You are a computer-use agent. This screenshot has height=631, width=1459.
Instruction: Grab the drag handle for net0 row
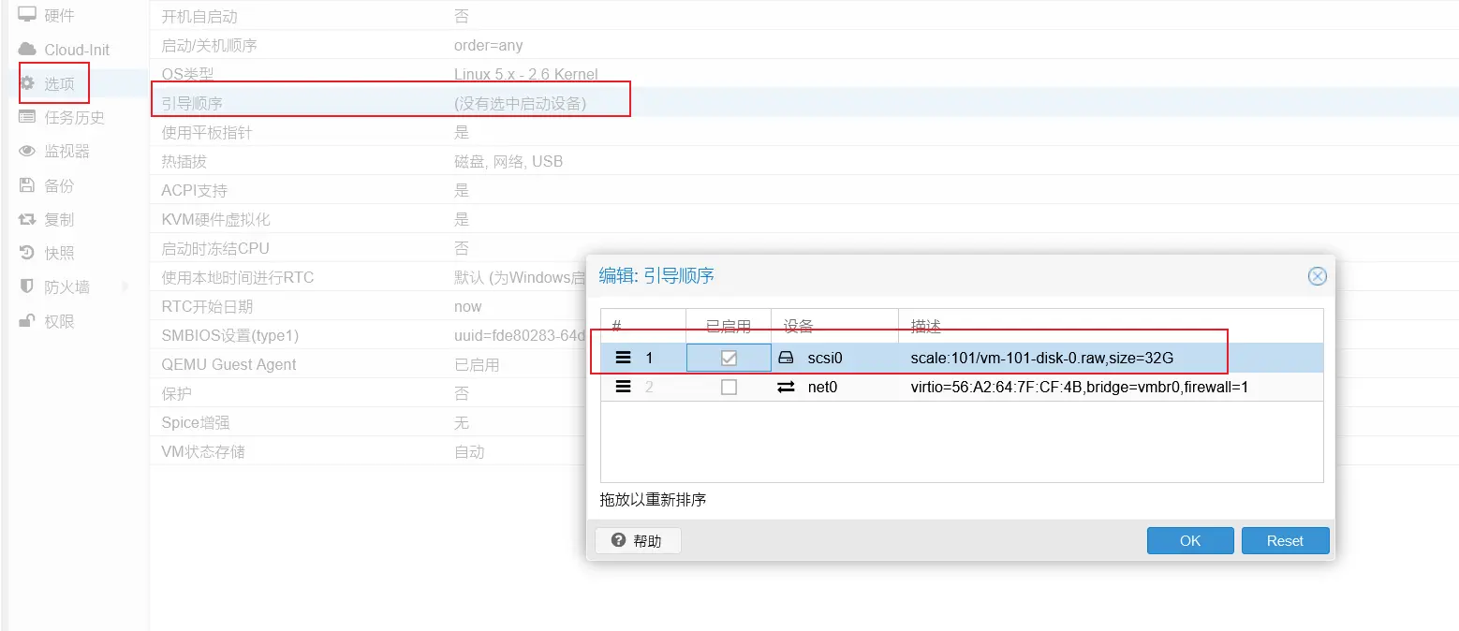623,387
